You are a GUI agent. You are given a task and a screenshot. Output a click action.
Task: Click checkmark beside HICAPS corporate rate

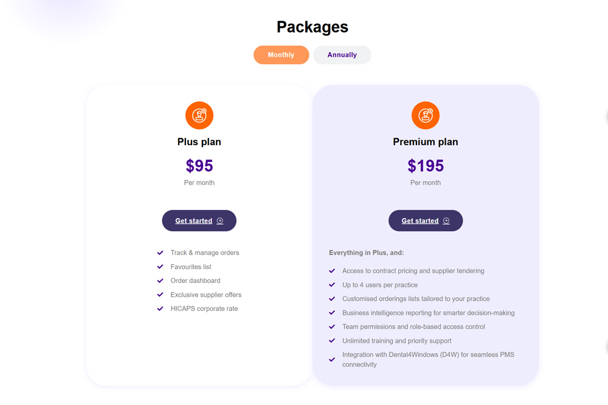(161, 308)
